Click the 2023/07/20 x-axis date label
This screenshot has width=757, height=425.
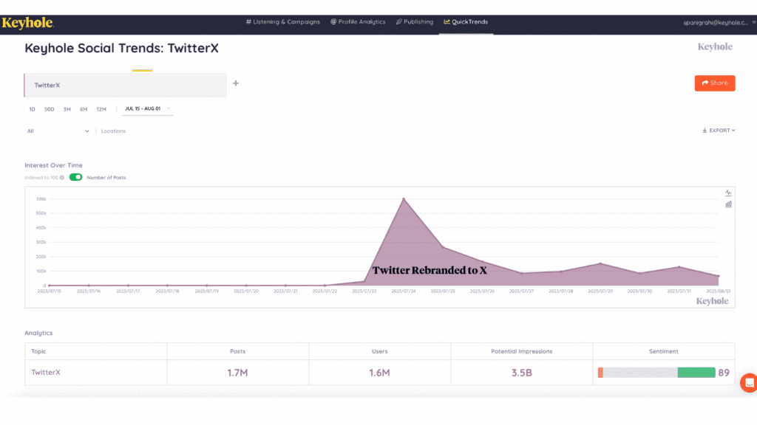pyautogui.click(x=245, y=291)
